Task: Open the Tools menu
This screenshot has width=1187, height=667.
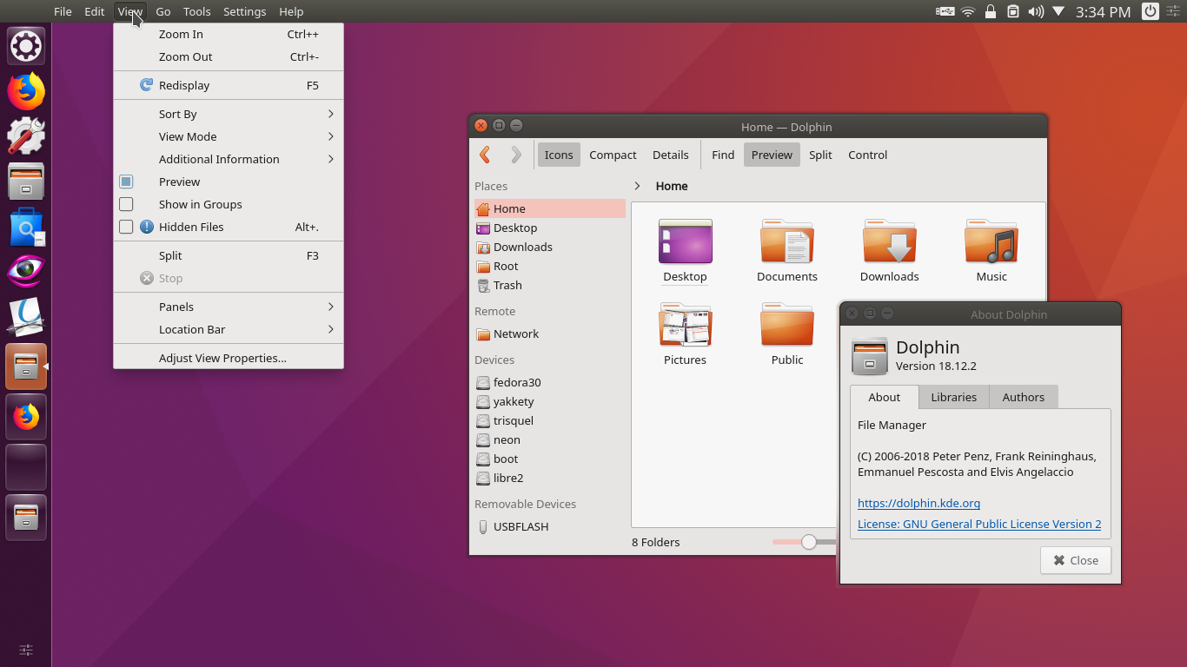Action: click(197, 11)
